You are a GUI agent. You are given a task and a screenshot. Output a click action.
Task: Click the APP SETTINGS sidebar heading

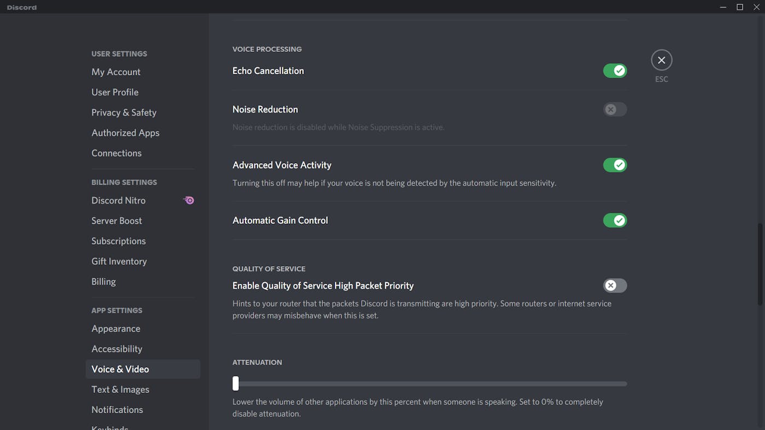[117, 310]
